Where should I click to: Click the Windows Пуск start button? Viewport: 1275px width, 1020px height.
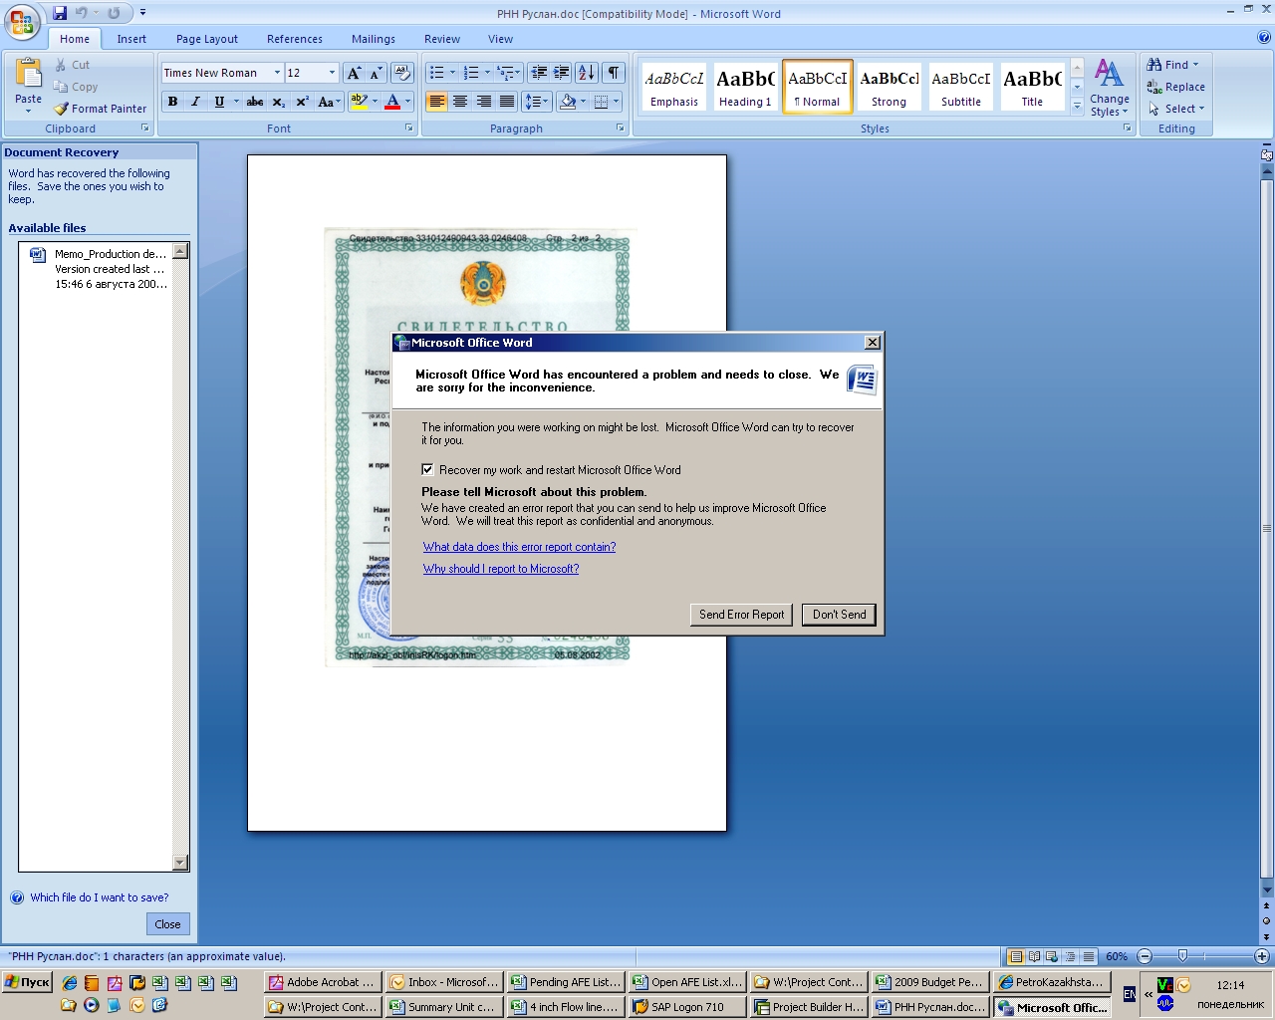pos(27,982)
